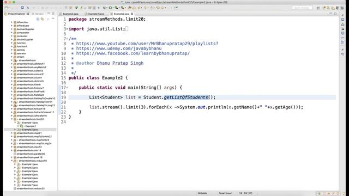Maximize the Project Explorer view

(53, 14)
